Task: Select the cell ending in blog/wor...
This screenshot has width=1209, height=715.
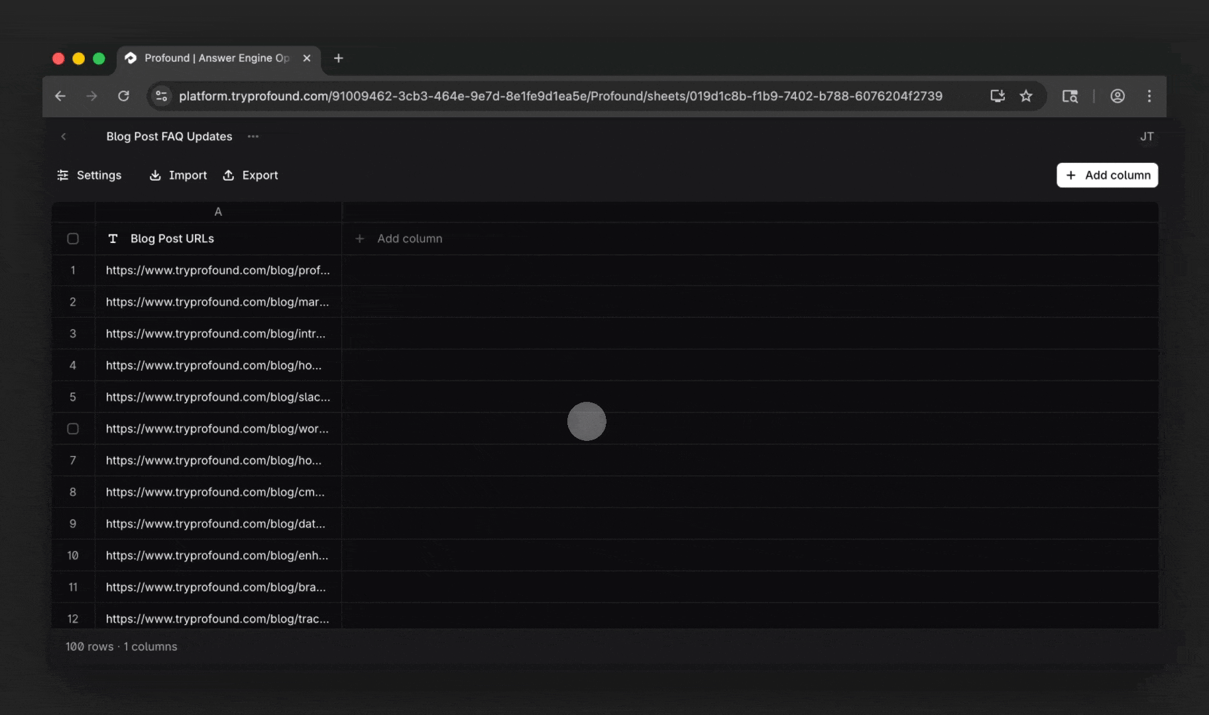Action: (218, 429)
